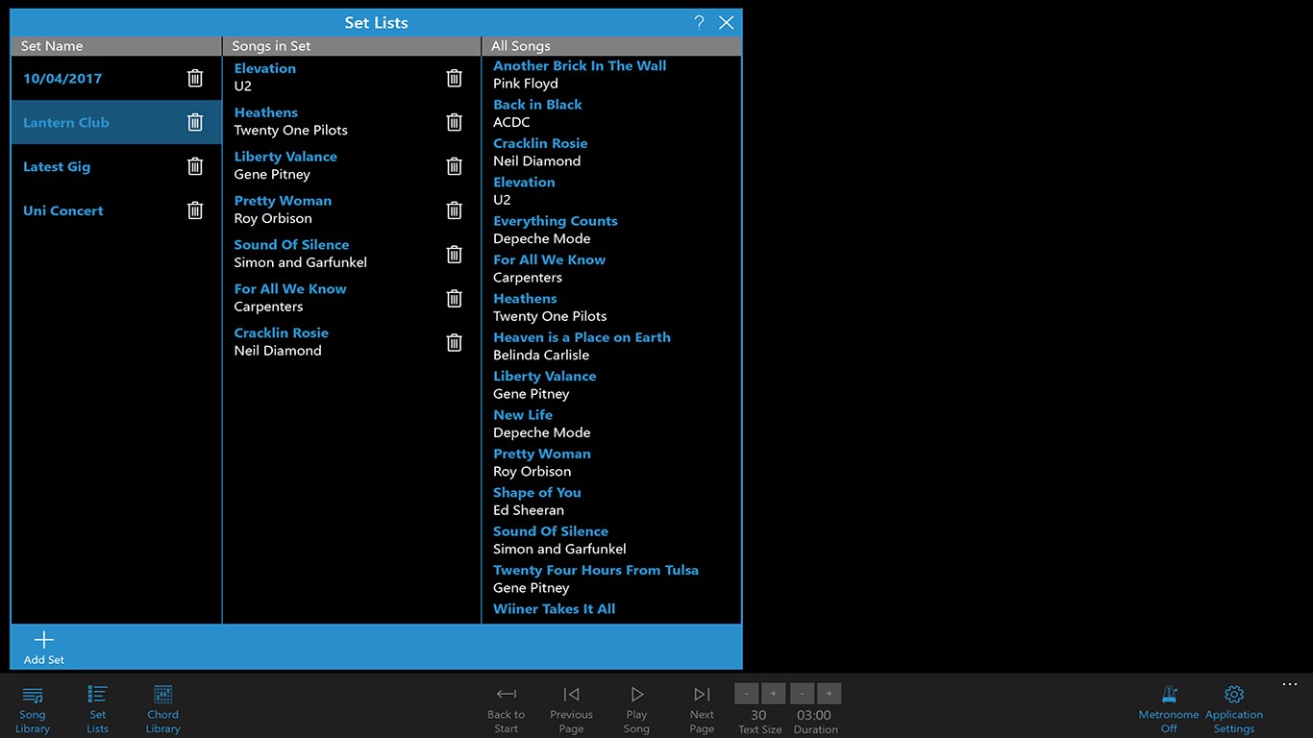Add a new set

tap(43, 646)
